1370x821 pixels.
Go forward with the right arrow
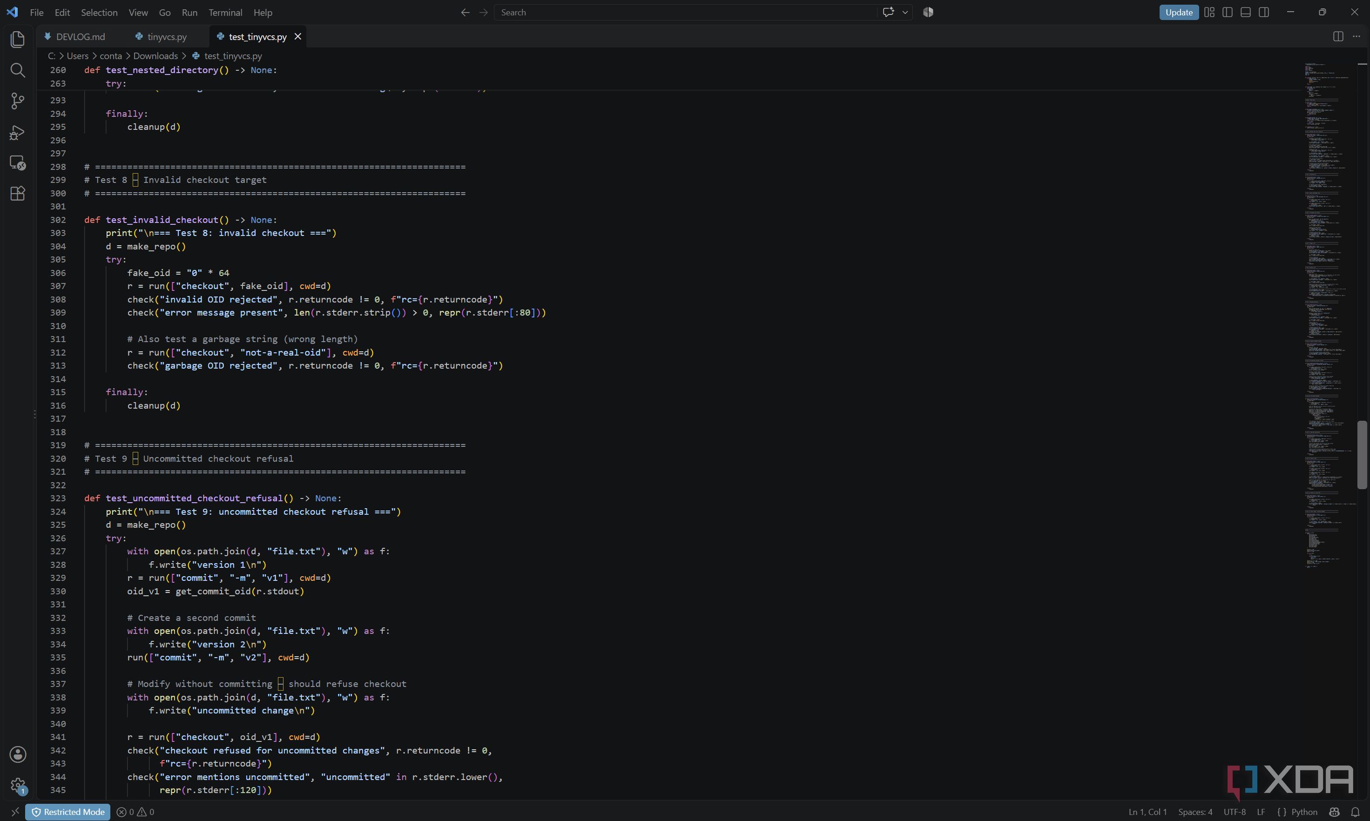(x=484, y=12)
